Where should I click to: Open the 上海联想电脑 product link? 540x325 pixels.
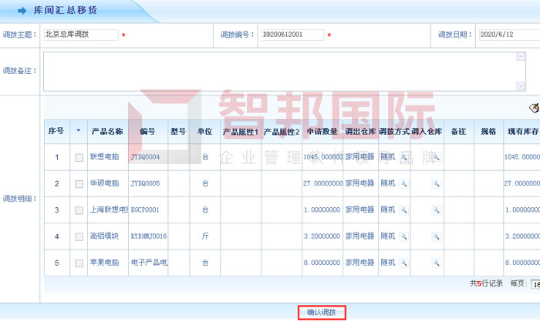pyautogui.click(x=108, y=210)
